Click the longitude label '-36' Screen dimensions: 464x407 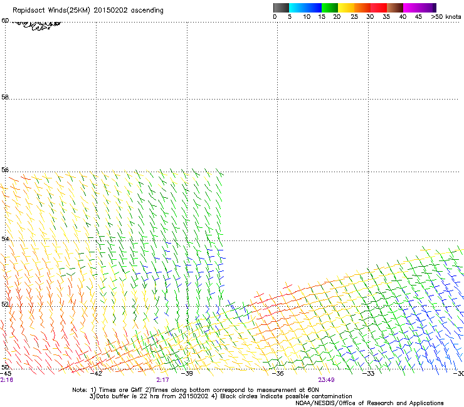coord(278,374)
